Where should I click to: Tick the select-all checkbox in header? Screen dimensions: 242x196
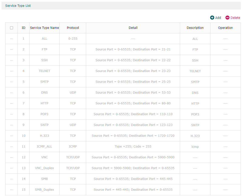click(x=12, y=28)
